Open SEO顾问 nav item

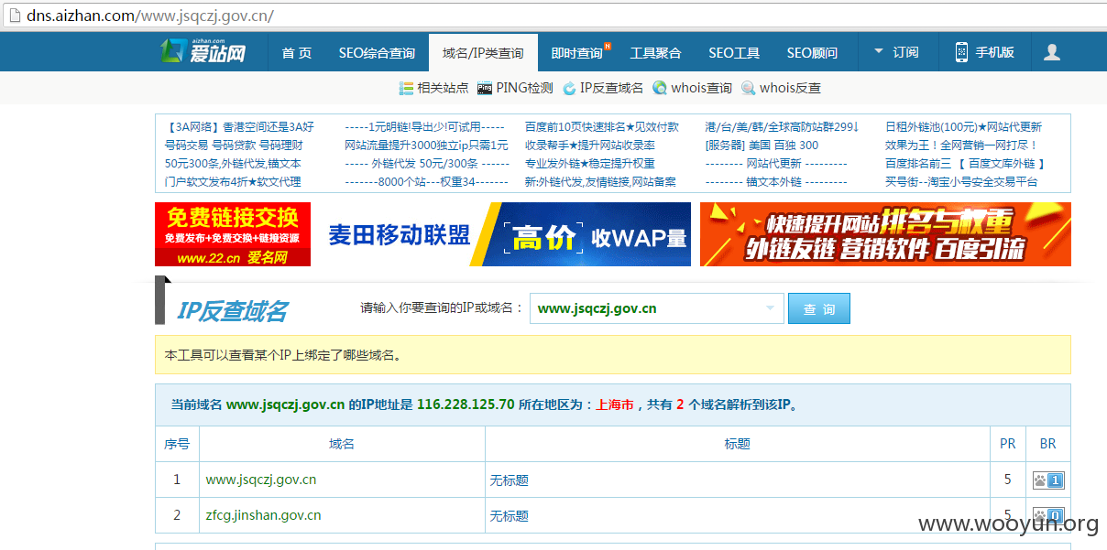(x=812, y=53)
